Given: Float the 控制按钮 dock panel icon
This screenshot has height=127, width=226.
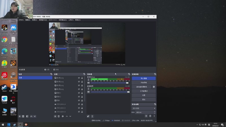Looking at the screenshot, I should click(155, 74).
